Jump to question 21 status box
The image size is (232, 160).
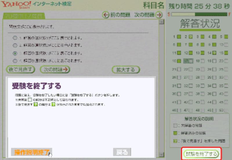pos(179,69)
